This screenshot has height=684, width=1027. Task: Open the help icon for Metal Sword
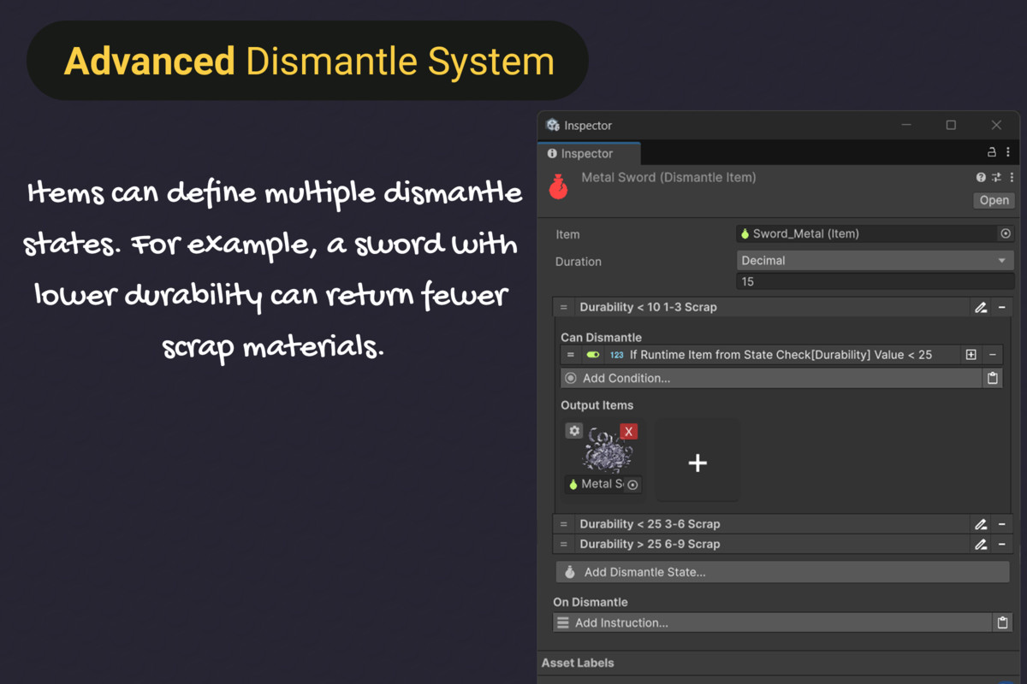981,178
